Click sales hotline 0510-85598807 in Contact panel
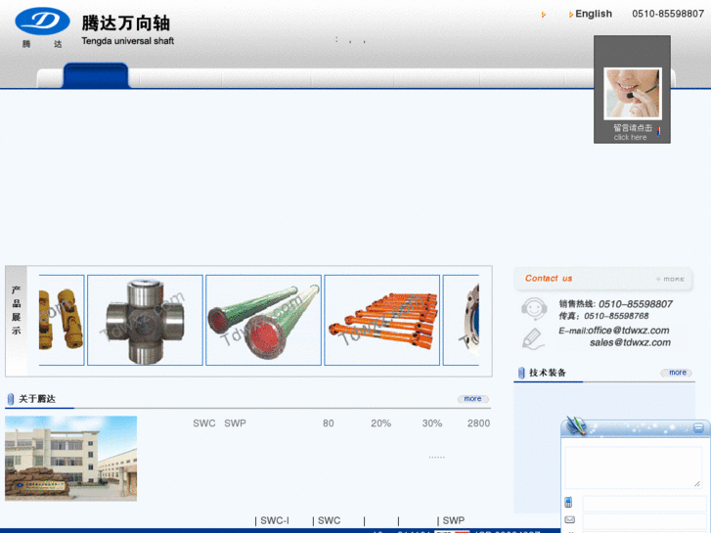Viewport: 711px width, 533px height. (x=636, y=304)
